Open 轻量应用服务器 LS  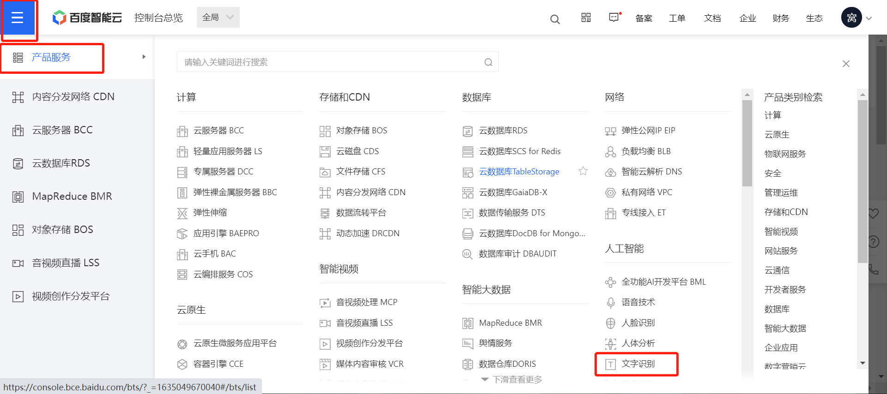[228, 151]
